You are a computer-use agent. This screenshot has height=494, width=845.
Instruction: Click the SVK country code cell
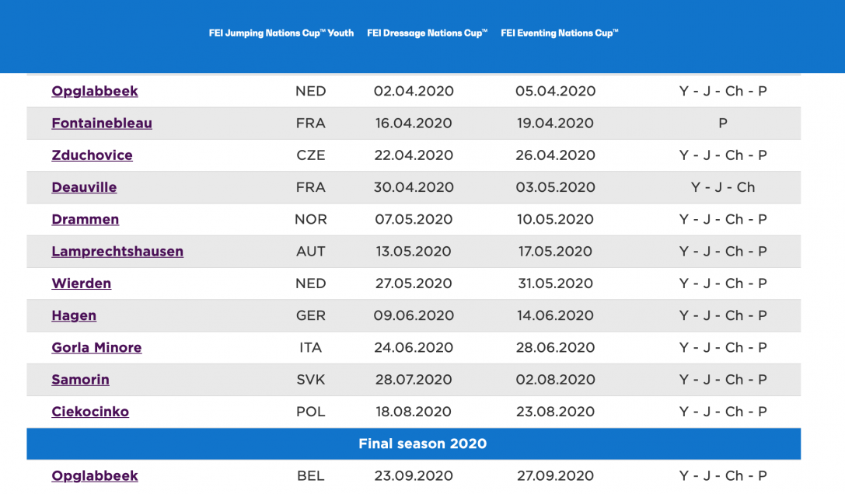pyautogui.click(x=311, y=380)
